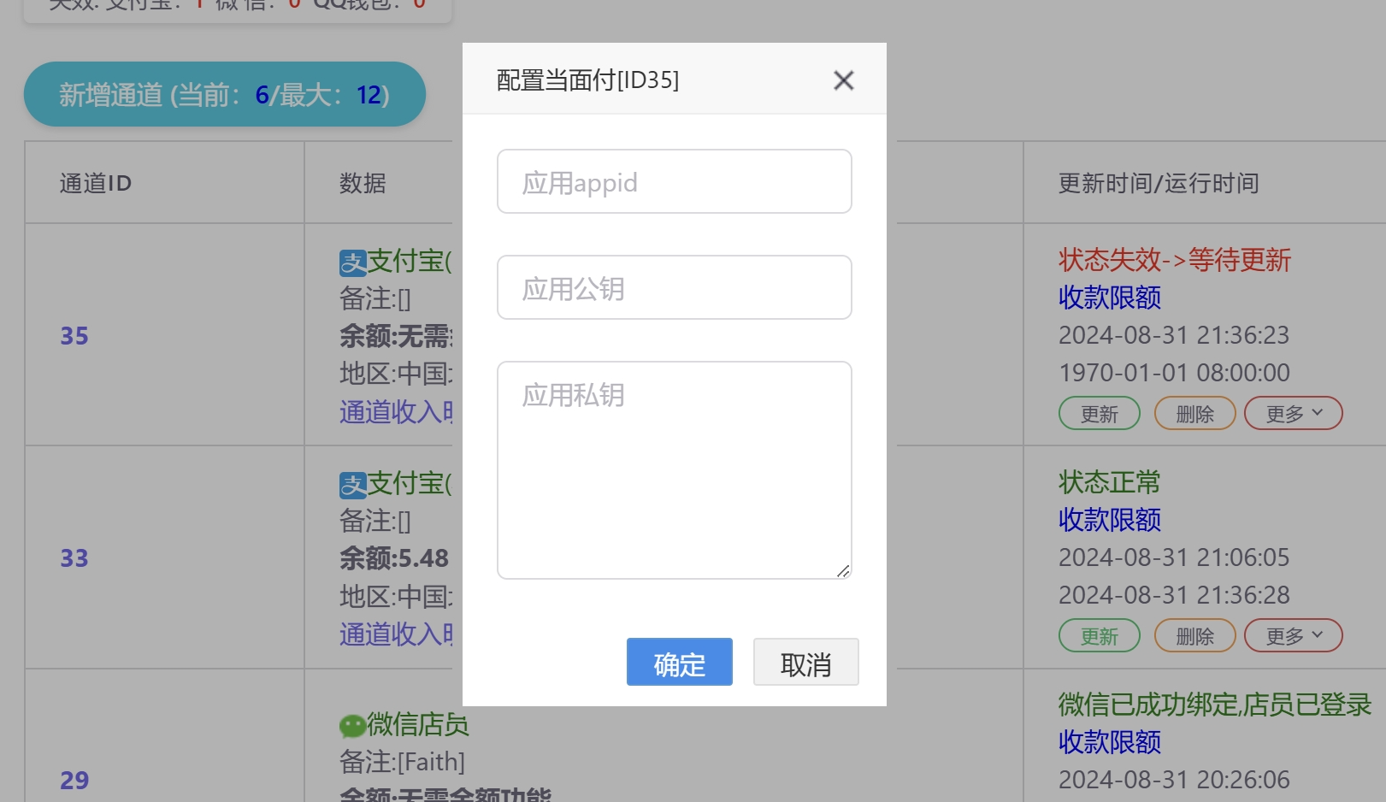Open 通道收入 link for channel 33
The image size is (1386, 802).
pos(395,634)
